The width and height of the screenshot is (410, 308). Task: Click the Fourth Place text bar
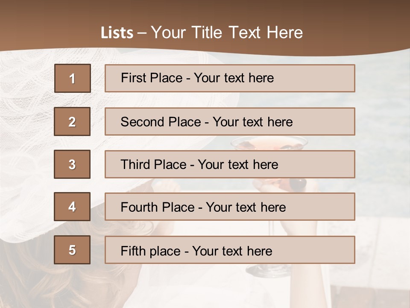(x=230, y=207)
